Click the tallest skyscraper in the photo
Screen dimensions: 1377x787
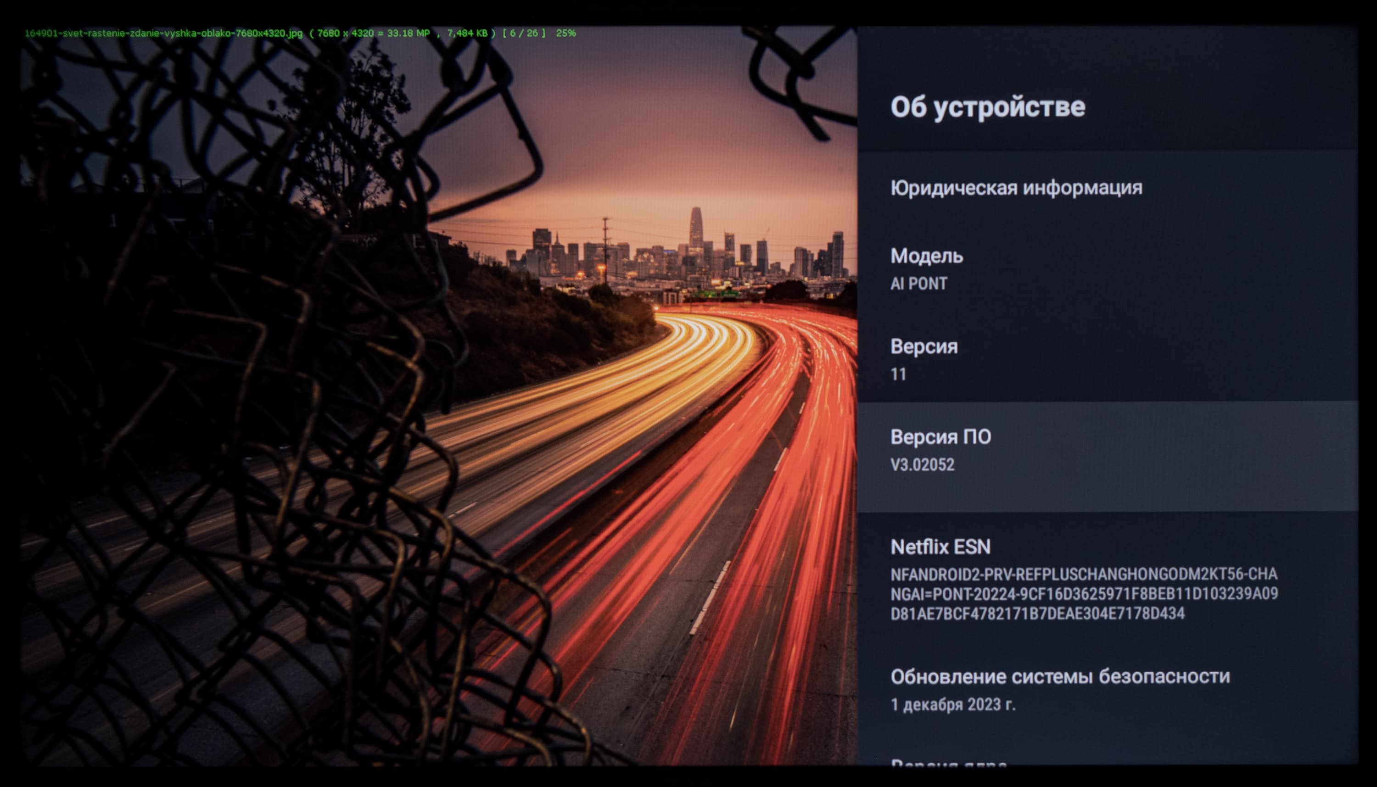point(695,230)
